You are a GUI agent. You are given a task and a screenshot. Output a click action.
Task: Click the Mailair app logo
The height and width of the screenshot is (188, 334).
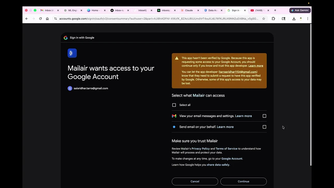click(72, 53)
